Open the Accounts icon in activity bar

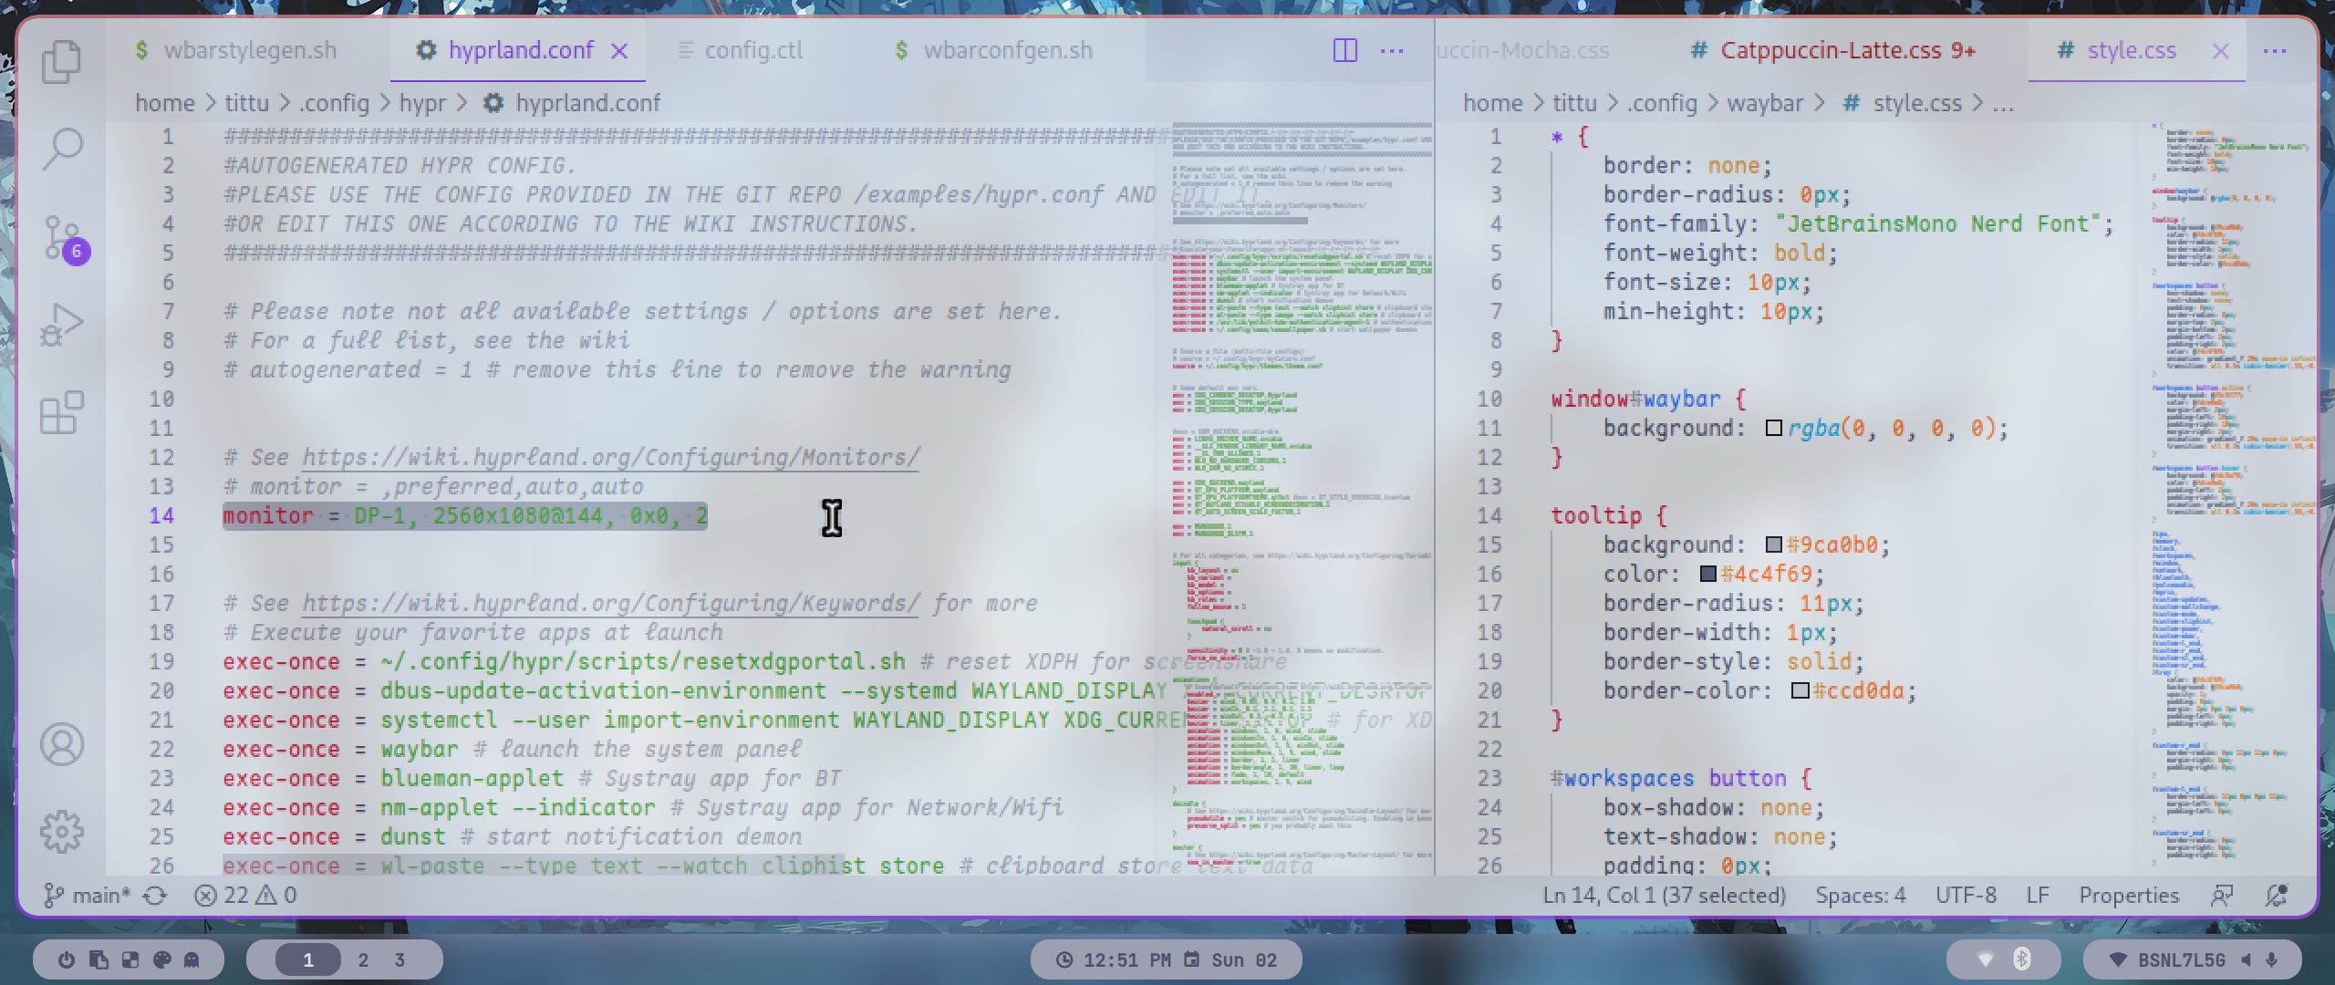tap(62, 746)
